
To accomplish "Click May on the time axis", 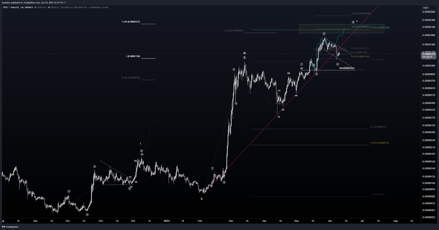I will [297, 221].
